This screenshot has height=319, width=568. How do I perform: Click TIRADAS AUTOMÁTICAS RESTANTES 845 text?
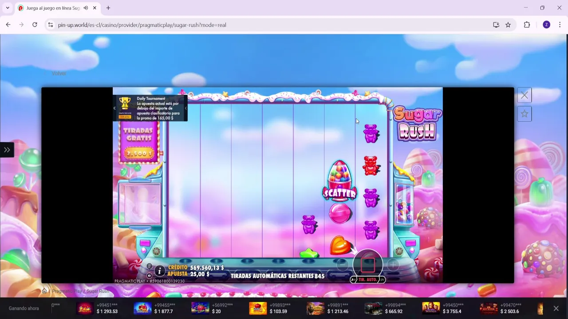(277, 276)
